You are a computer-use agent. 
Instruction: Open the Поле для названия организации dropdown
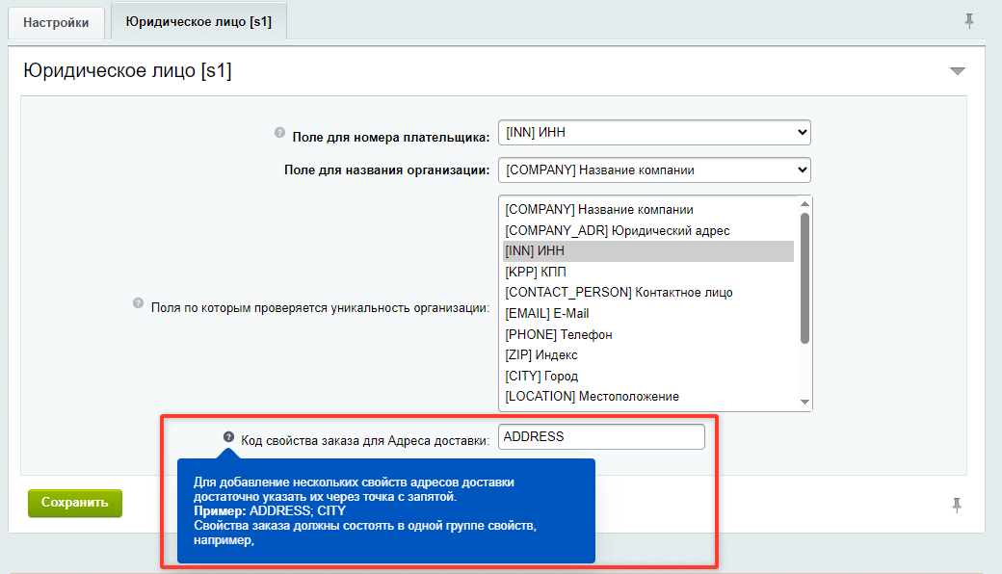pyautogui.click(x=654, y=170)
